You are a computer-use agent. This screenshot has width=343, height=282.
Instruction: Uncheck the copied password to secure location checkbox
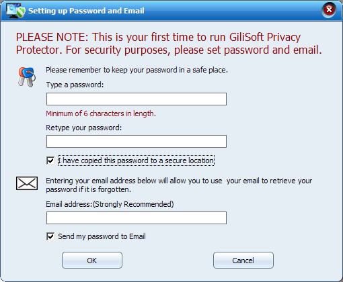[x=50, y=160]
